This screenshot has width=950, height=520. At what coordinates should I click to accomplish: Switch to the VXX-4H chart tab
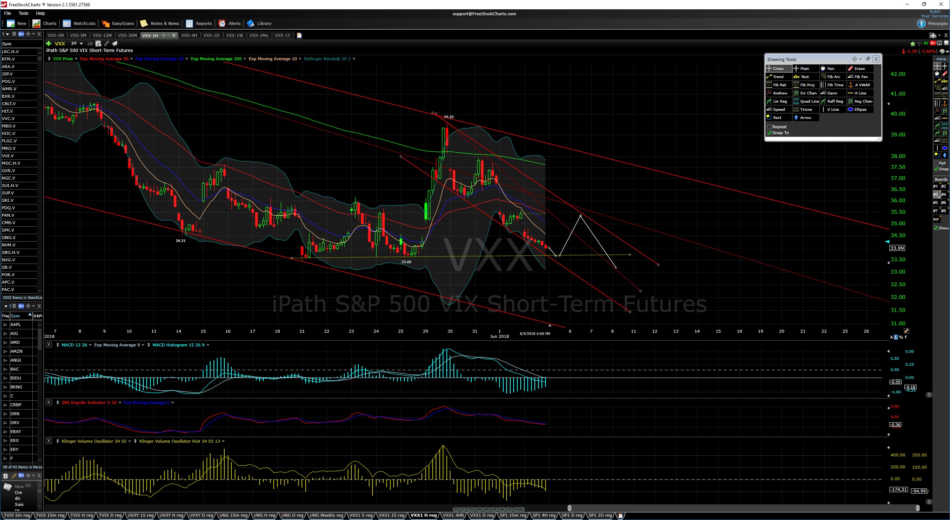189,35
